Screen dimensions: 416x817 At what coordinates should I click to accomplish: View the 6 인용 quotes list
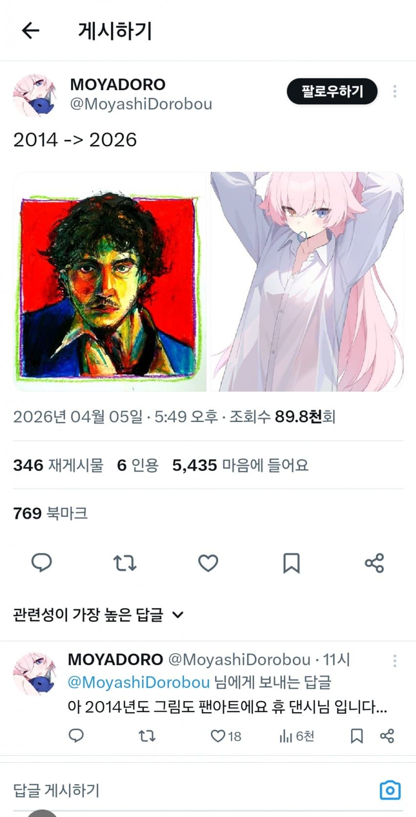pyautogui.click(x=138, y=465)
